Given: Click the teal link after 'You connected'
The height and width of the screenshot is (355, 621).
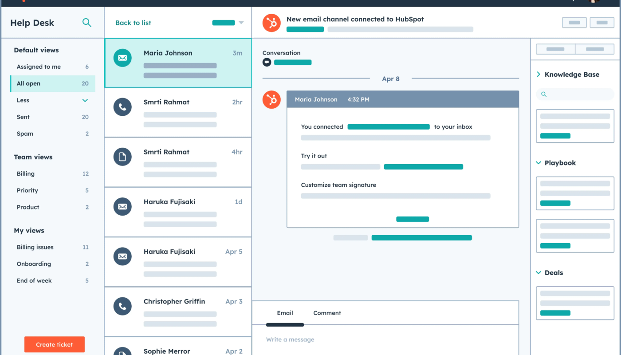Looking at the screenshot, I should (389, 126).
